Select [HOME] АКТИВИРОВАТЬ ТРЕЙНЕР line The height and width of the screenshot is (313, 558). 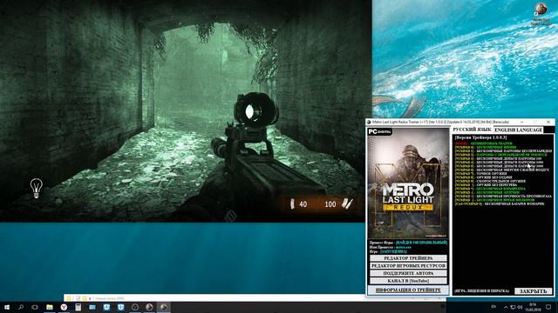pos(484,143)
